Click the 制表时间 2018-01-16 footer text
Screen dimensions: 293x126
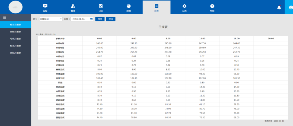(x=274, y=121)
